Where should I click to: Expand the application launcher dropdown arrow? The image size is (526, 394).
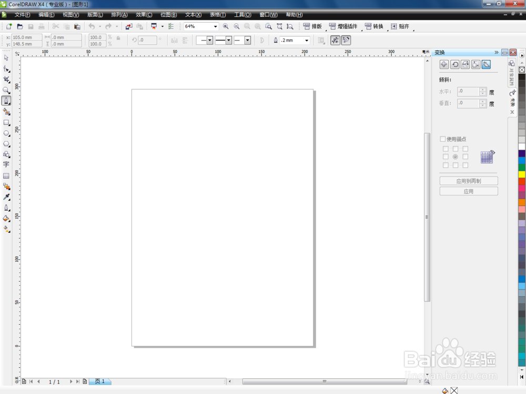(163, 26)
